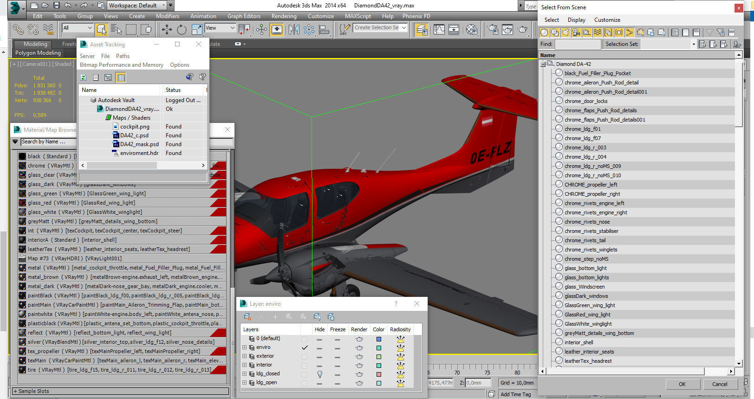Collapse the Diamond DA-42 tree node

[543, 64]
